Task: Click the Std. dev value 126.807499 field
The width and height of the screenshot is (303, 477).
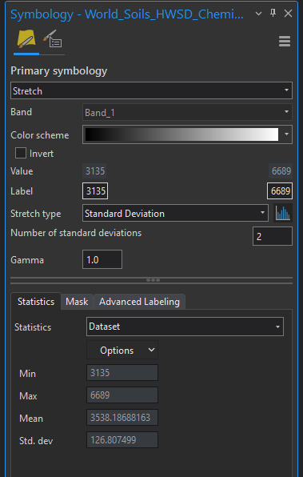Action: pos(122,440)
